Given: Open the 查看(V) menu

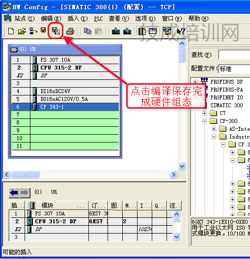Looking at the screenshot, I should click(x=119, y=19).
